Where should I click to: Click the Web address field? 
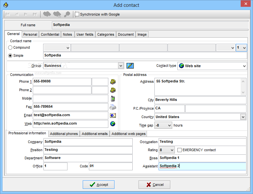[70, 124]
